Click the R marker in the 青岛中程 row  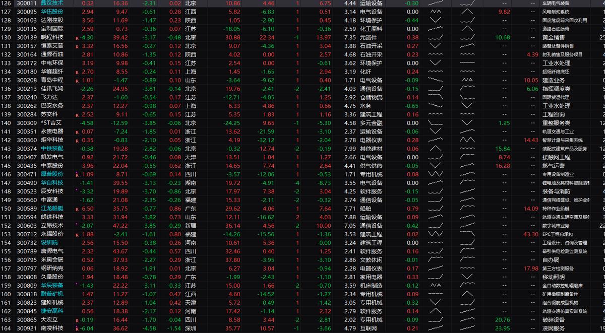coord(77,81)
